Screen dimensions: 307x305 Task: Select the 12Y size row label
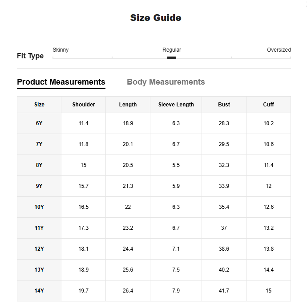39,249
